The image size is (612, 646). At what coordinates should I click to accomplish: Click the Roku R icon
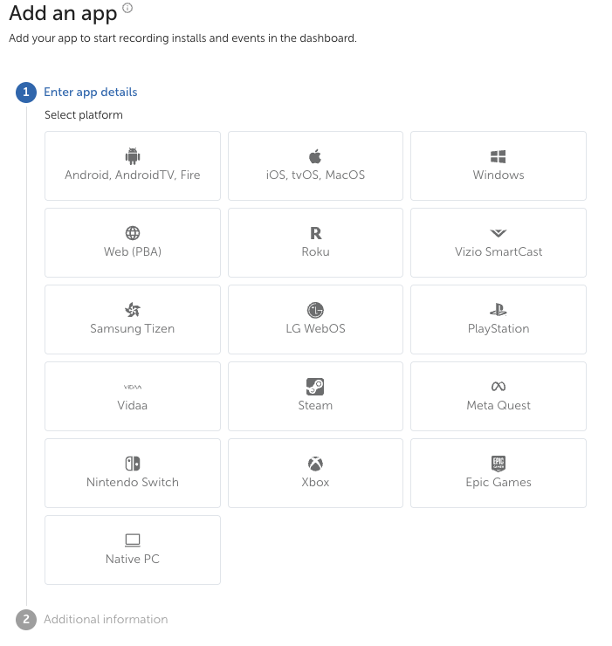pyautogui.click(x=316, y=233)
